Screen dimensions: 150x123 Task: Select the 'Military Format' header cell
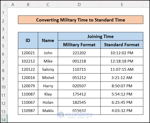click(79, 45)
